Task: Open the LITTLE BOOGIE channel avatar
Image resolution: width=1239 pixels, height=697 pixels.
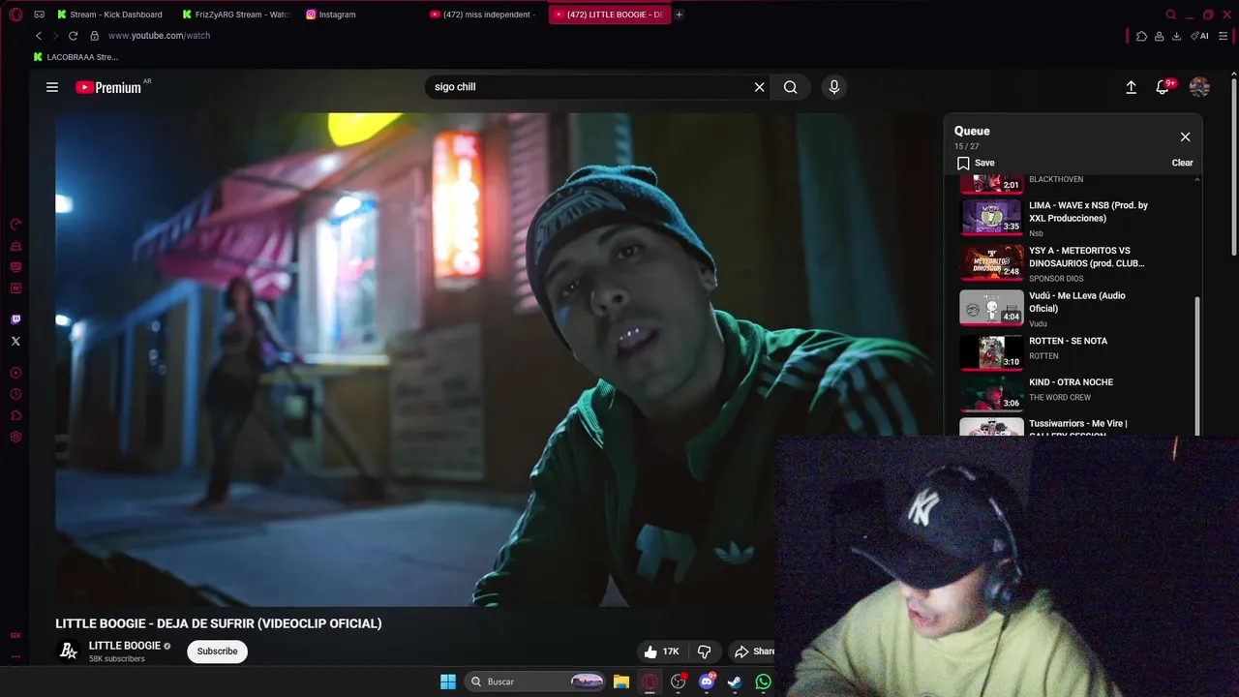Action: [69, 652]
